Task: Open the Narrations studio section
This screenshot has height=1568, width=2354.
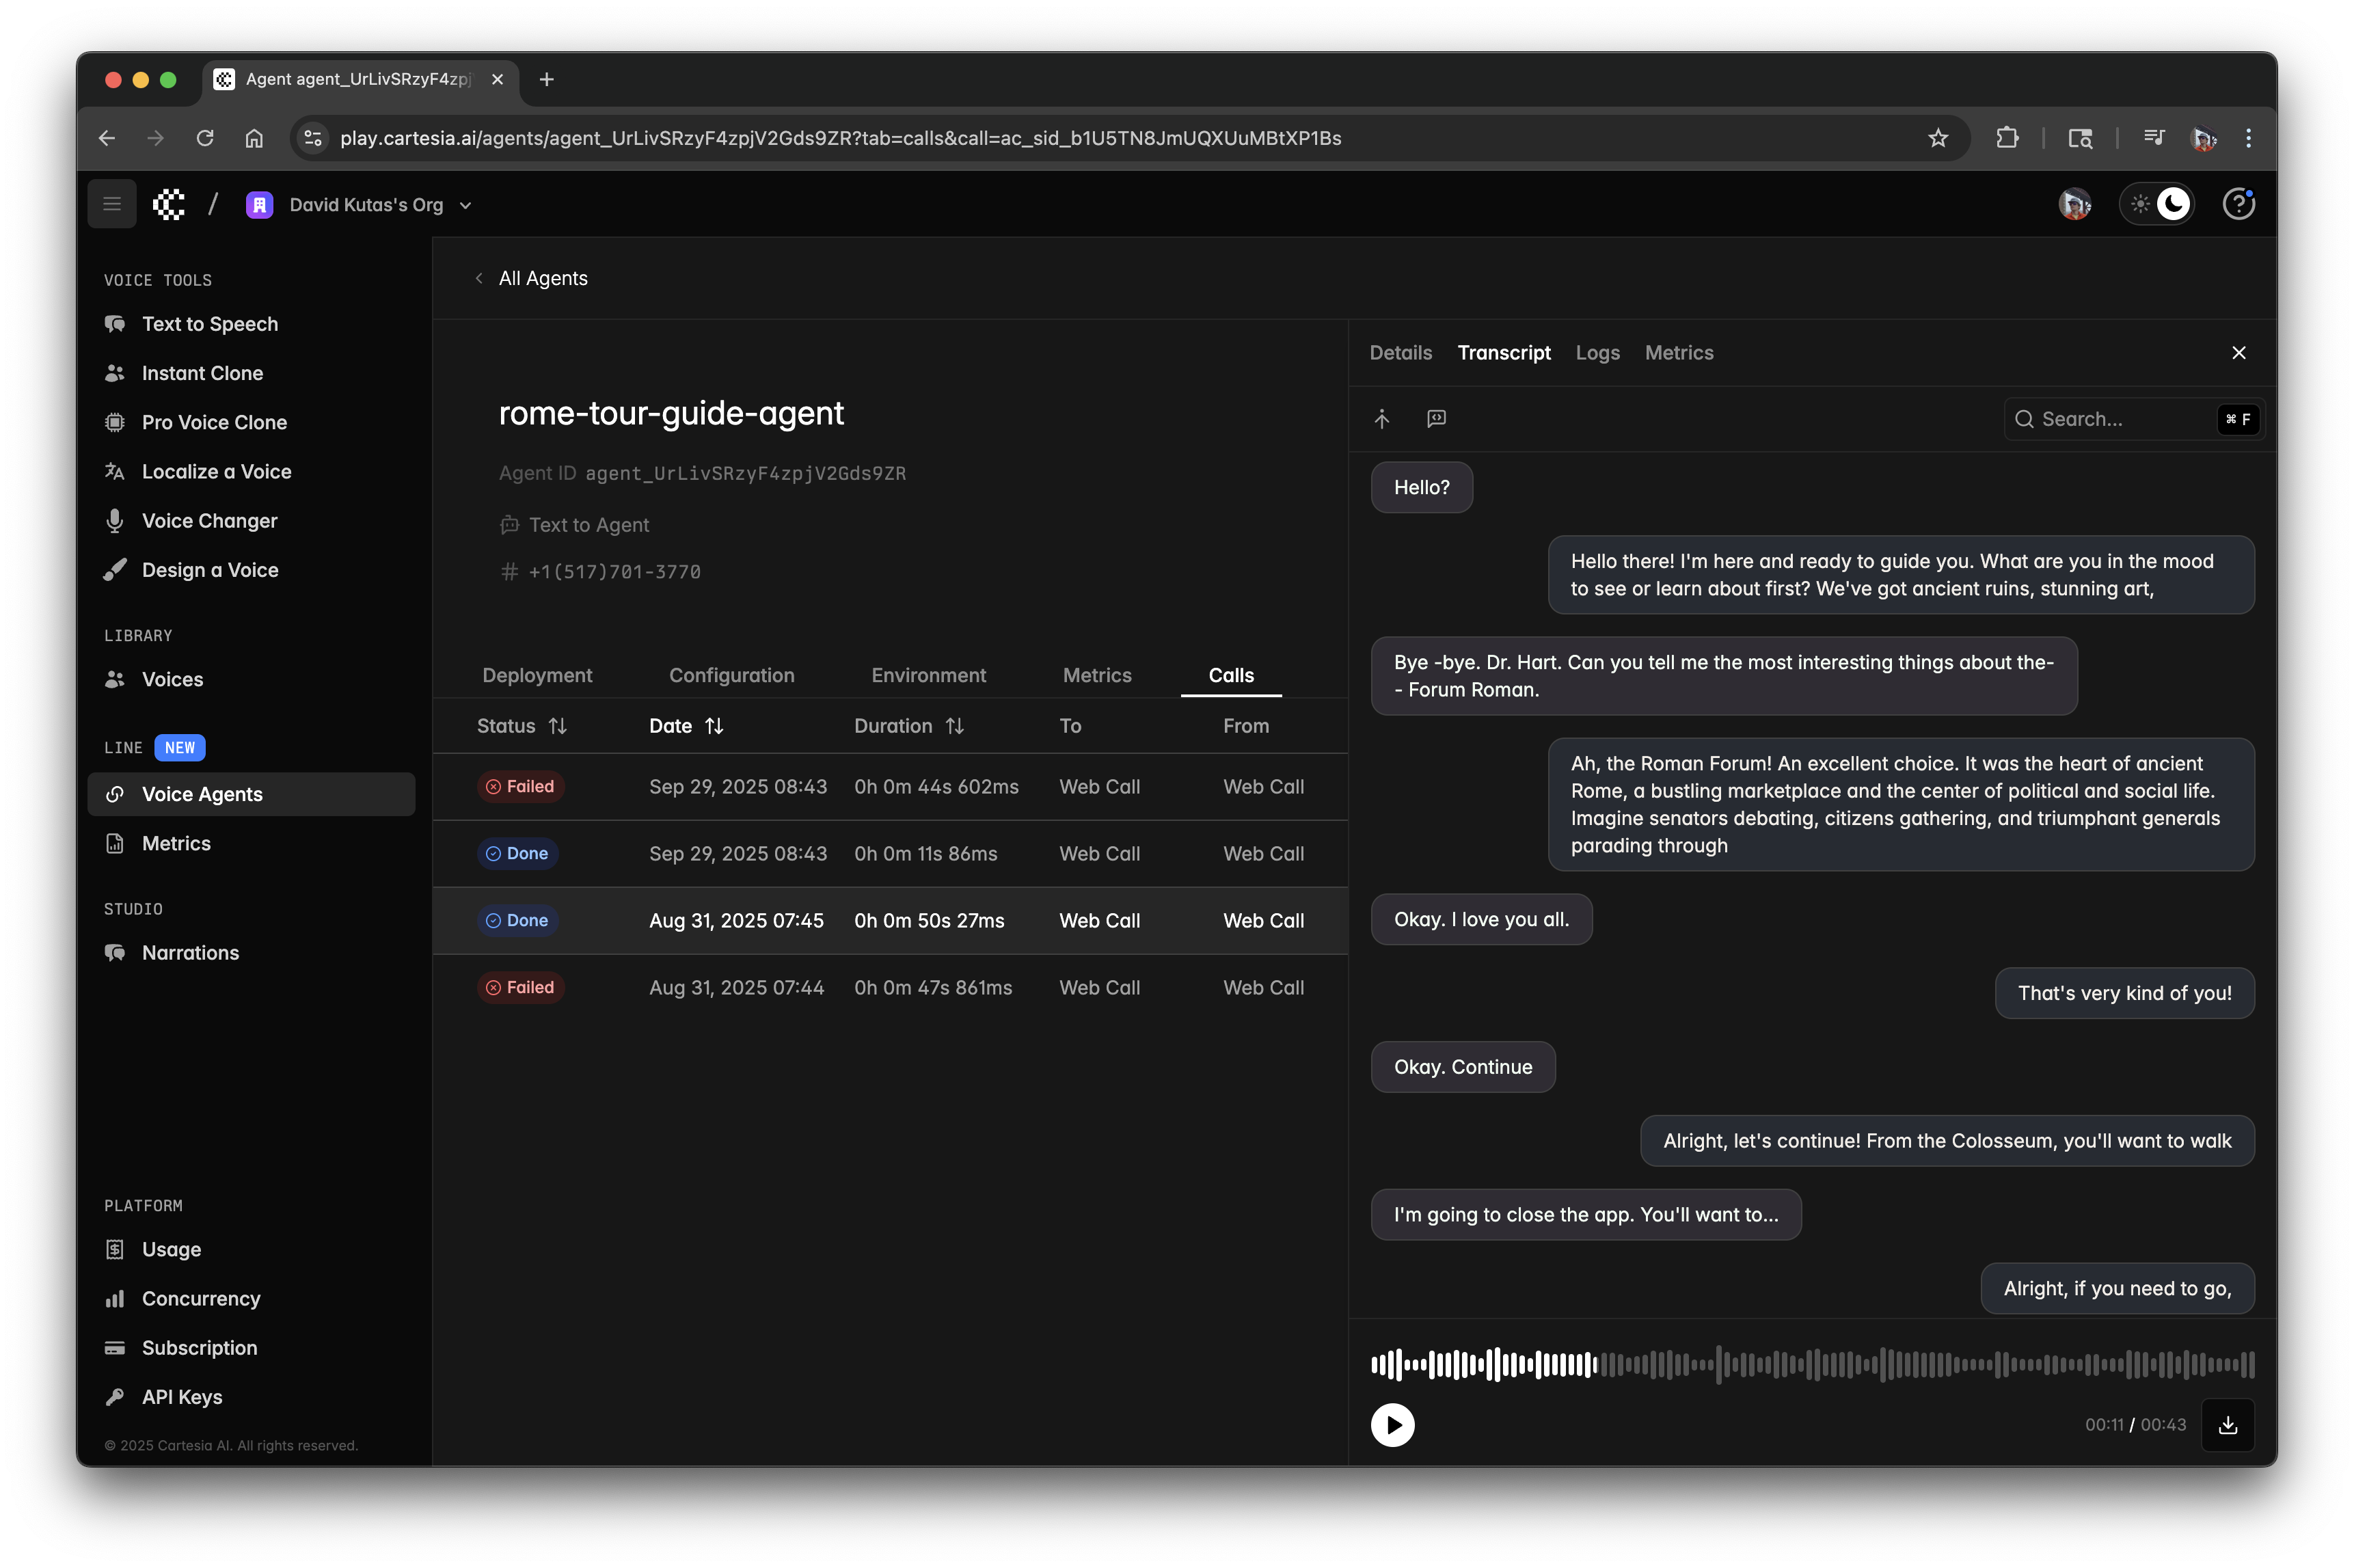Action: [x=190, y=952]
